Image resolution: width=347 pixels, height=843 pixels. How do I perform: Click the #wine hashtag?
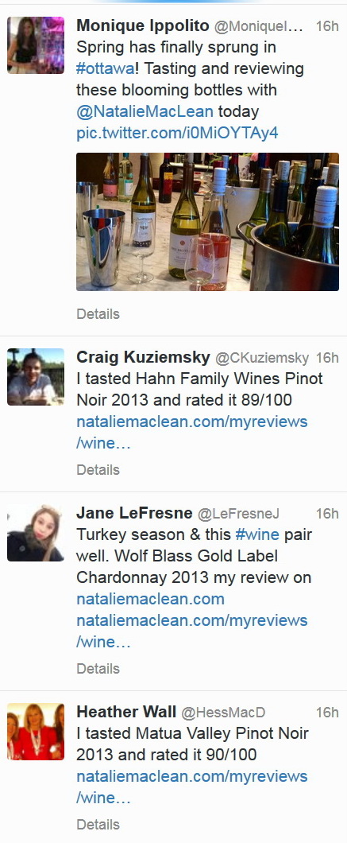(x=257, y=534)
